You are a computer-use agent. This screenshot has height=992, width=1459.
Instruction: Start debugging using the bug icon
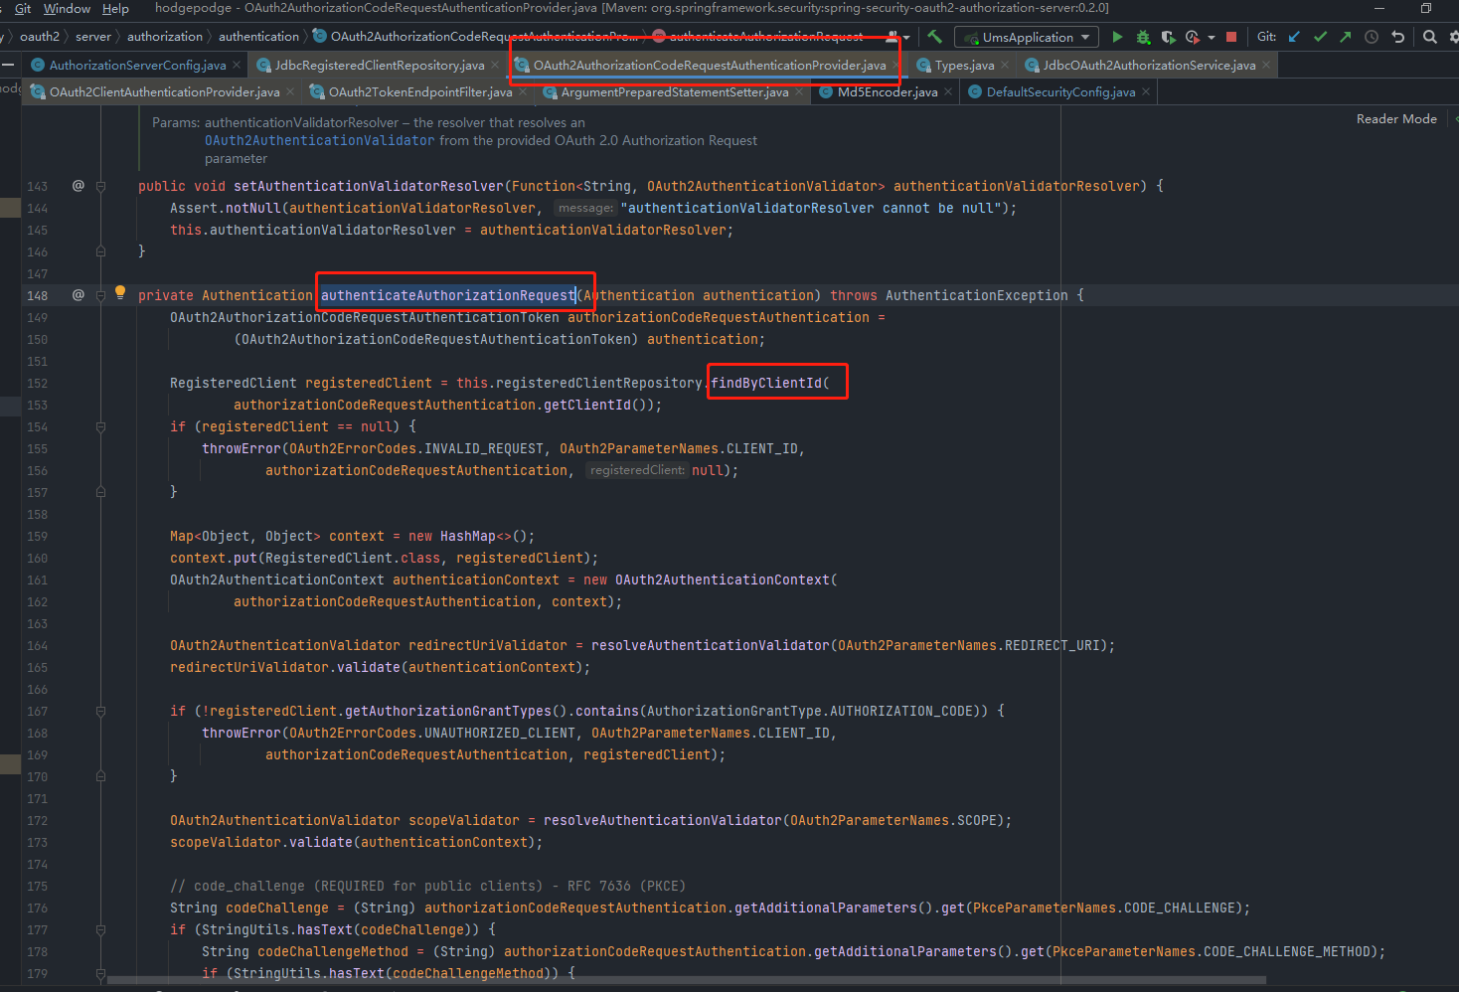1143,36
